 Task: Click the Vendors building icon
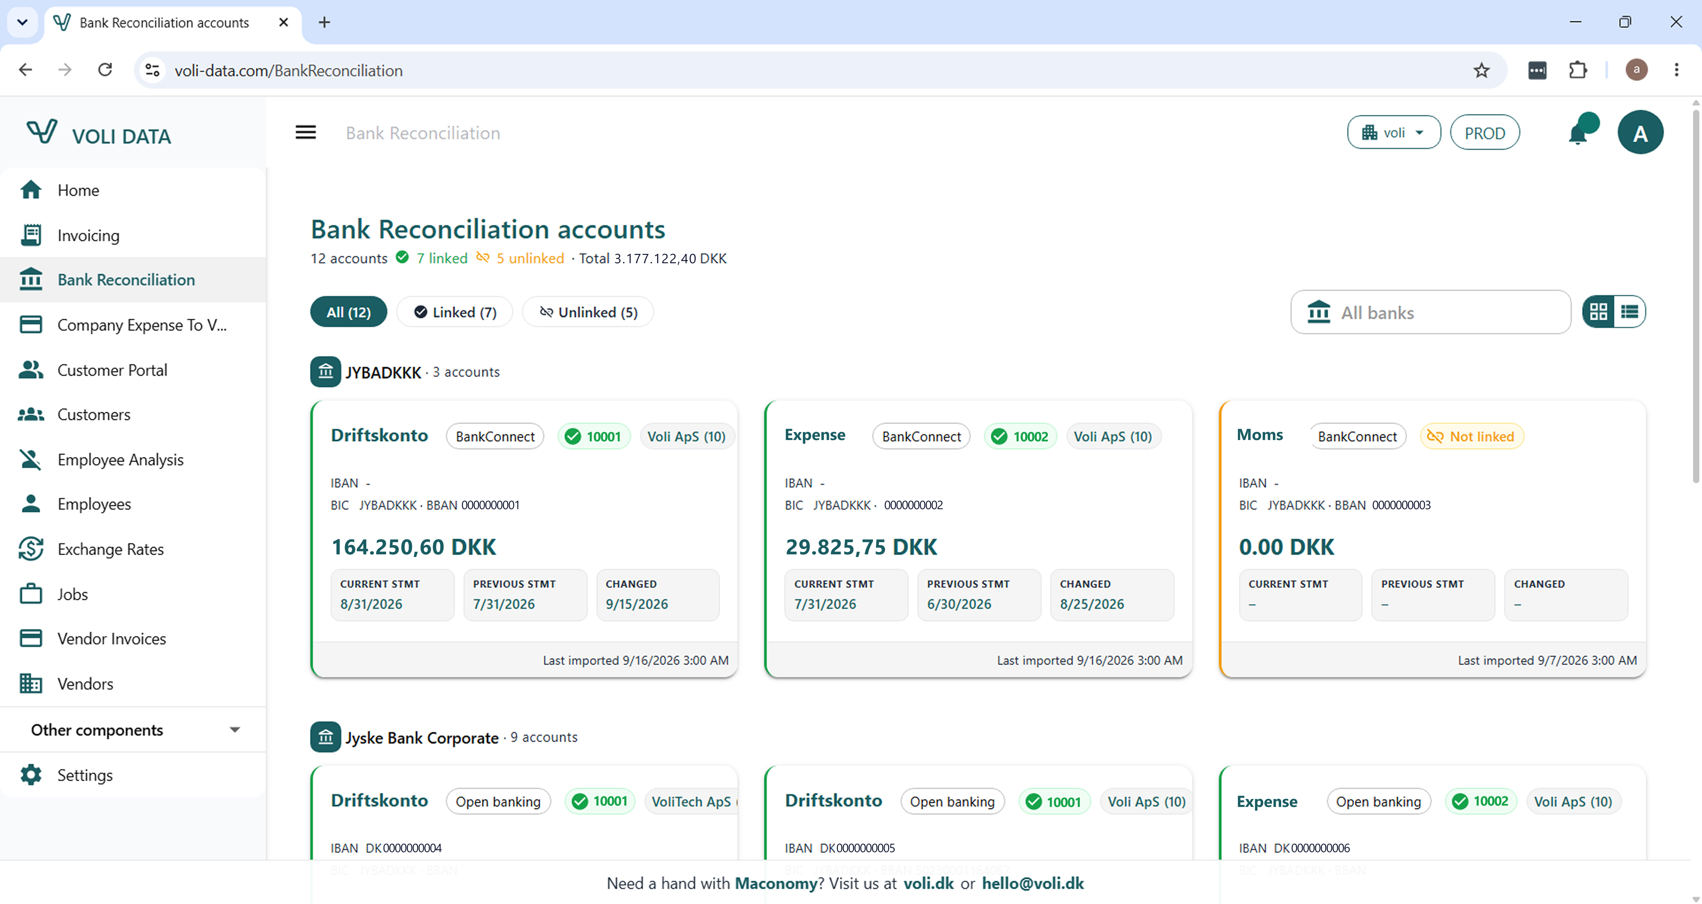pyautogui.click(x=30, y=684)
